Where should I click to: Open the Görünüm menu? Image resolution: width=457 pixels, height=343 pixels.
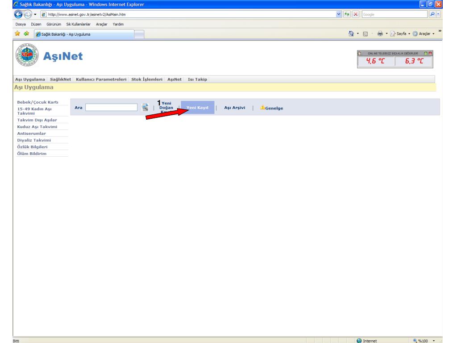pos(54,24)
